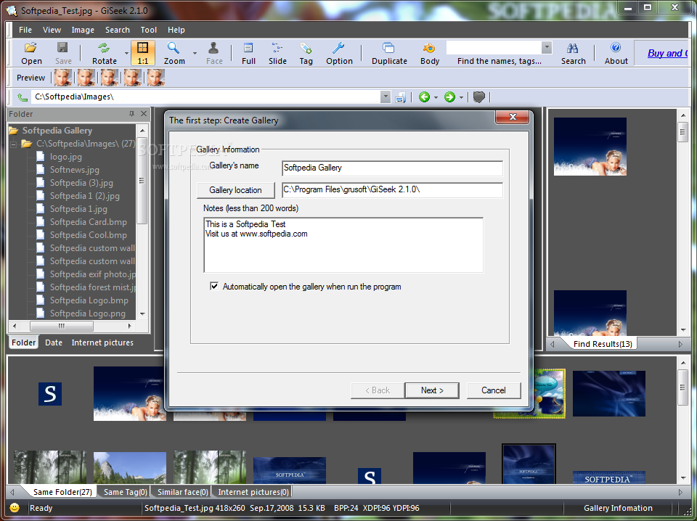Click the green phone icon before address field

point(23,97)
